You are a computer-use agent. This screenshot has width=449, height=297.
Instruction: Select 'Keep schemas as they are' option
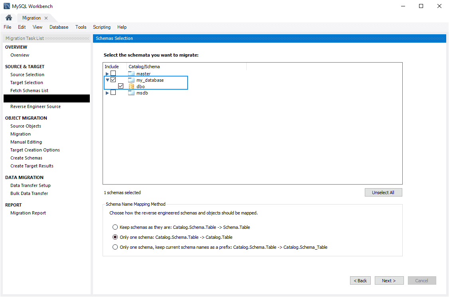[x=115, y=227]
